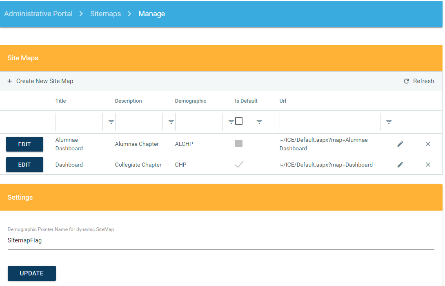Viewport: 445px width, 286px height.
Task: Delete the Alumnae Dashboard row with X
Action: coord(428,144)
